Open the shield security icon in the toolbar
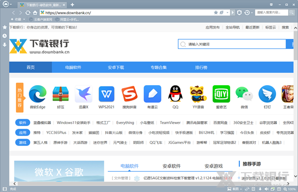This screenshot has height=192, width=298. tap(239, 13)
